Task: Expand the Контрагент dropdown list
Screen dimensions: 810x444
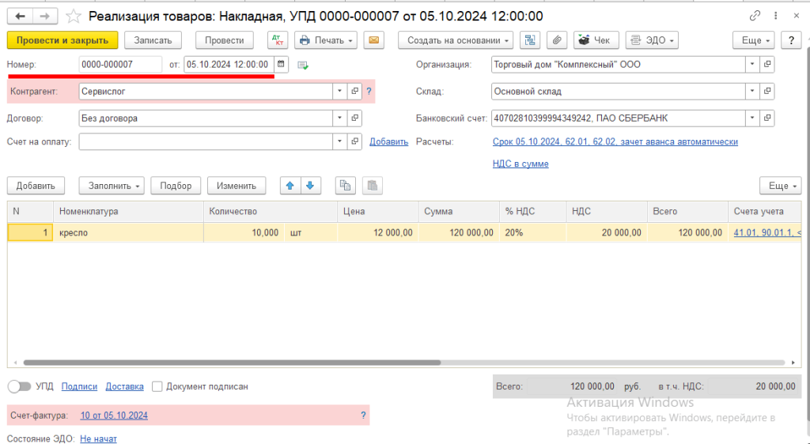Action: [339, 92]
